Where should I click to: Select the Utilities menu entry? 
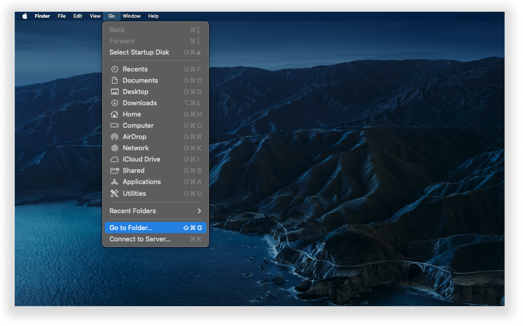(156, 193)
